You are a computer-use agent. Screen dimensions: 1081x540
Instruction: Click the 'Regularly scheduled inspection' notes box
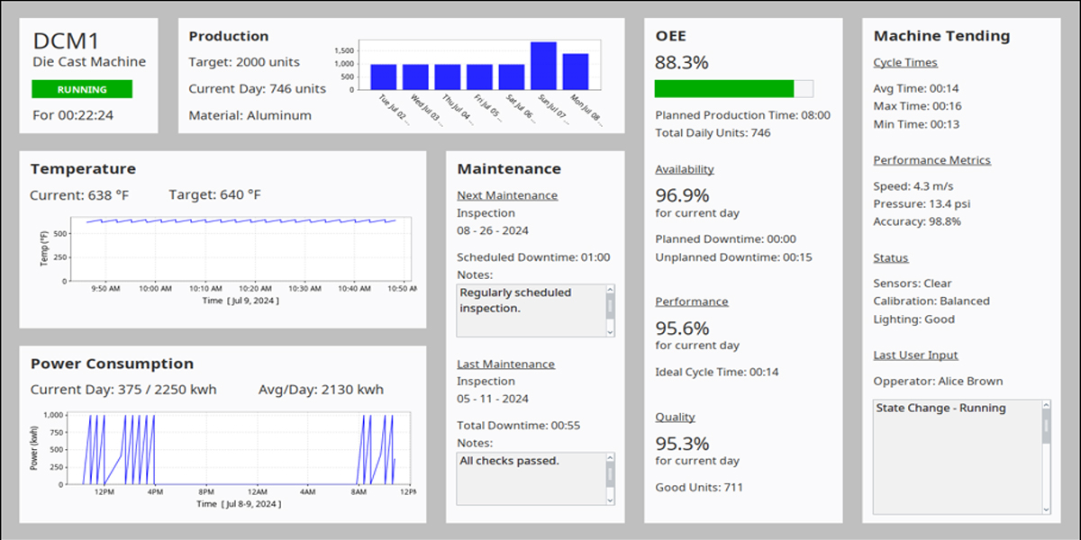[x=530, y=310]
